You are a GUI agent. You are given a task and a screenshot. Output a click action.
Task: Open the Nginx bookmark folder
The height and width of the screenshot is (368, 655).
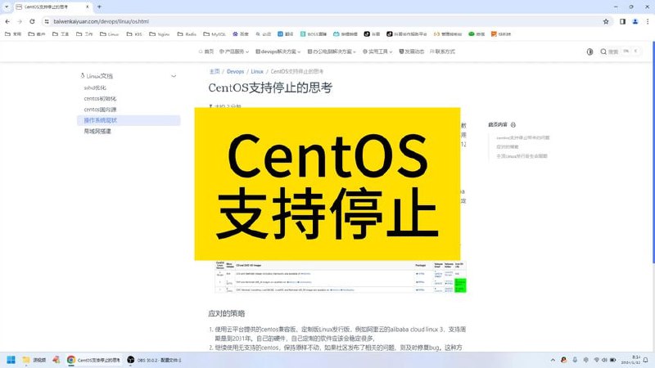point(159,34)
